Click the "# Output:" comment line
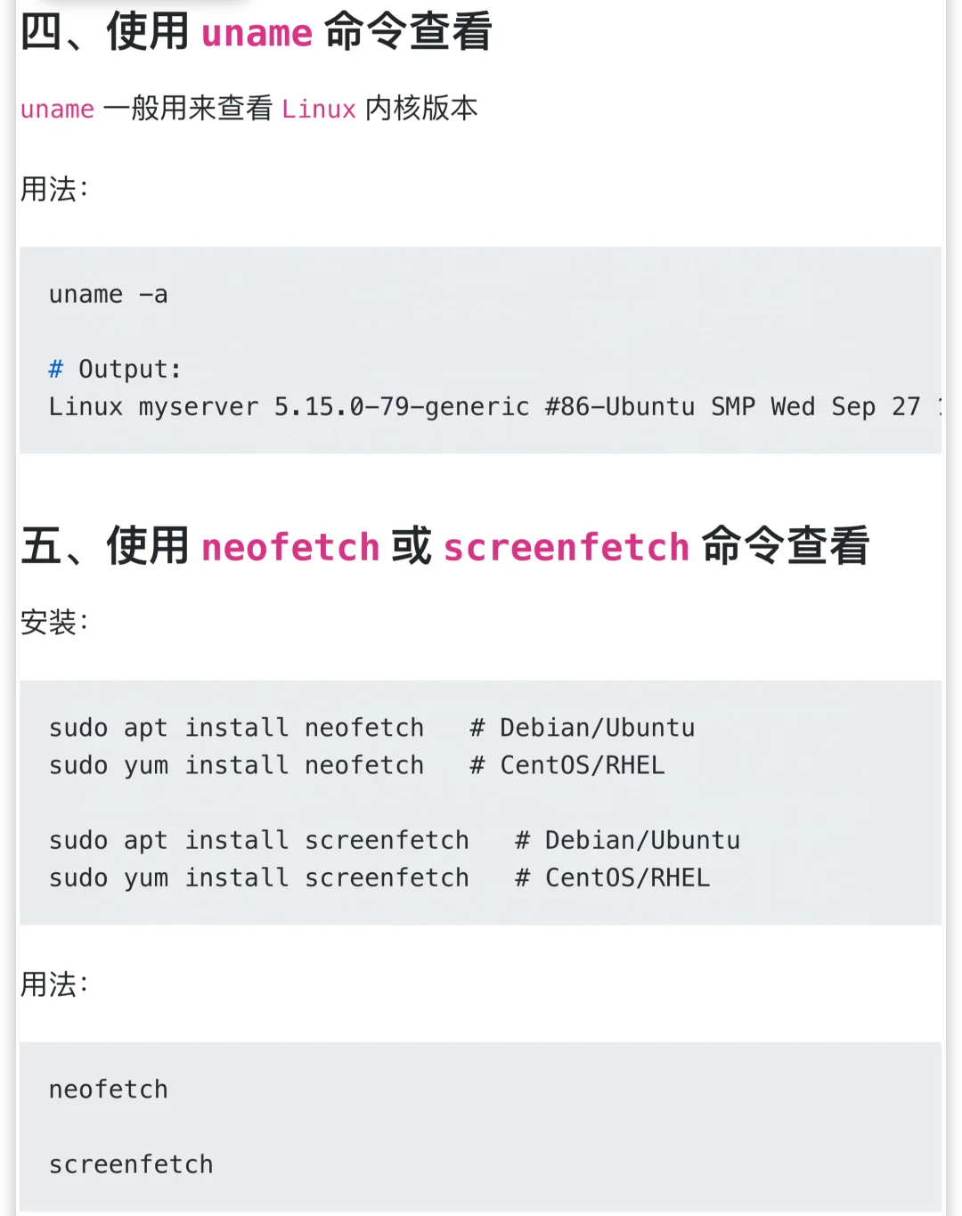962x1216 pixels. pyautogui.click(x=115, y=370)
